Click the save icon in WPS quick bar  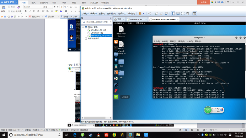(x=5, y=16)
